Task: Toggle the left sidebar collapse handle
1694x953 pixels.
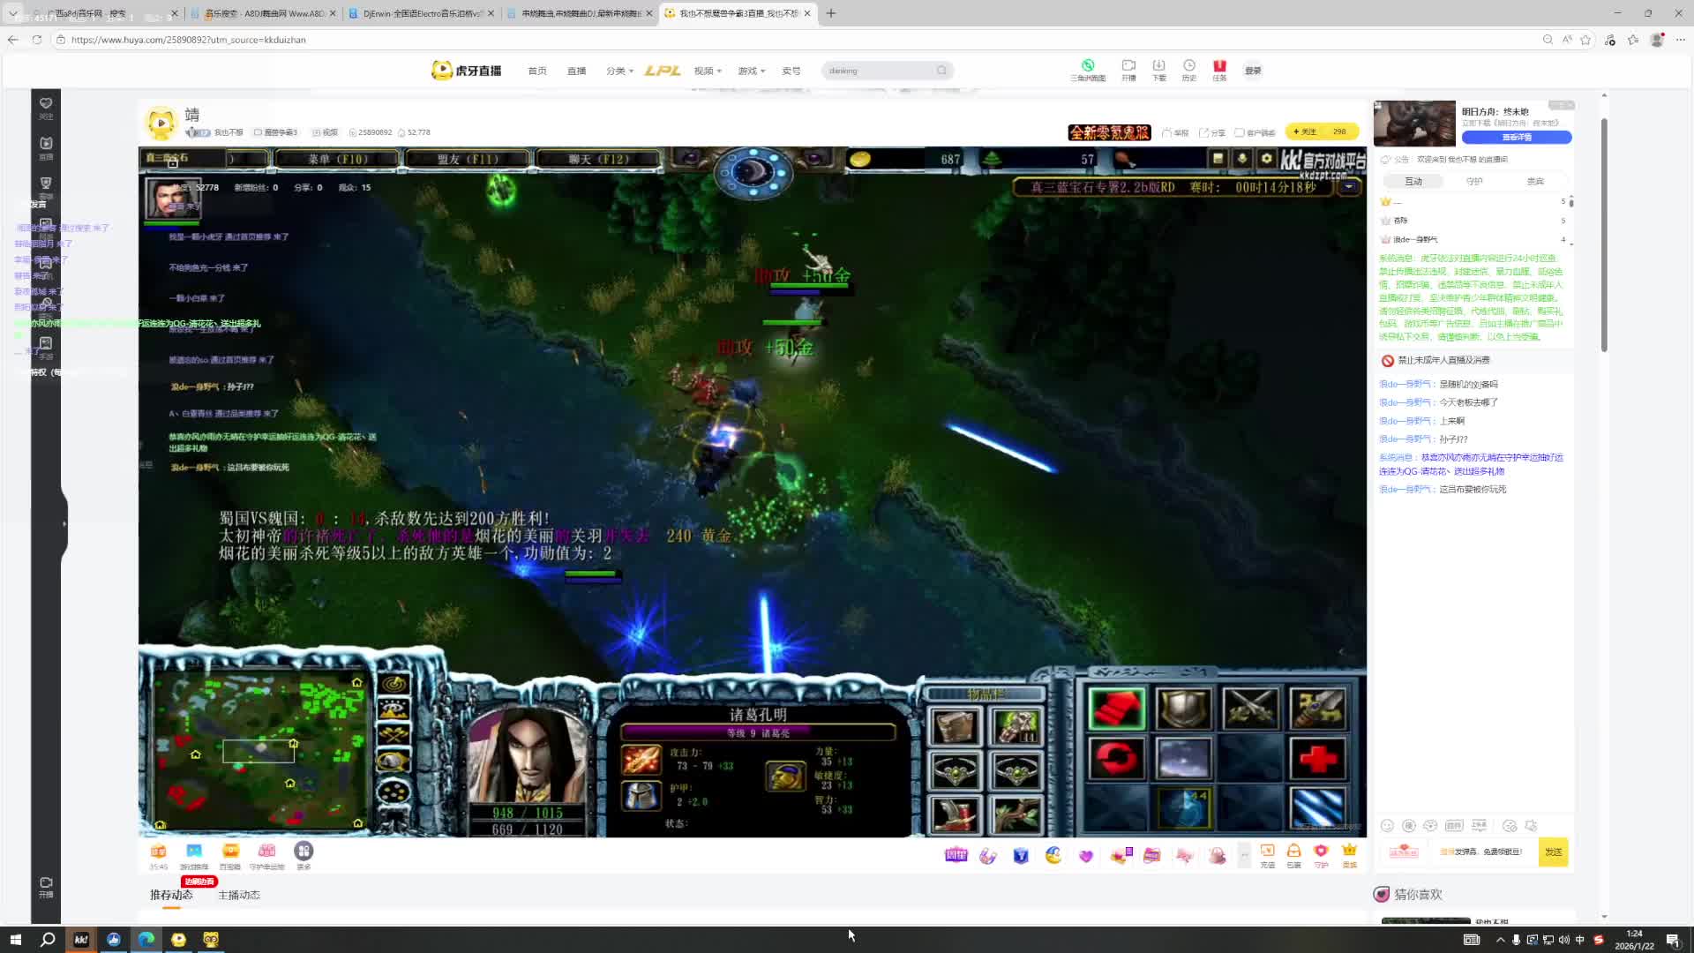Action: [x=64, y=523]
